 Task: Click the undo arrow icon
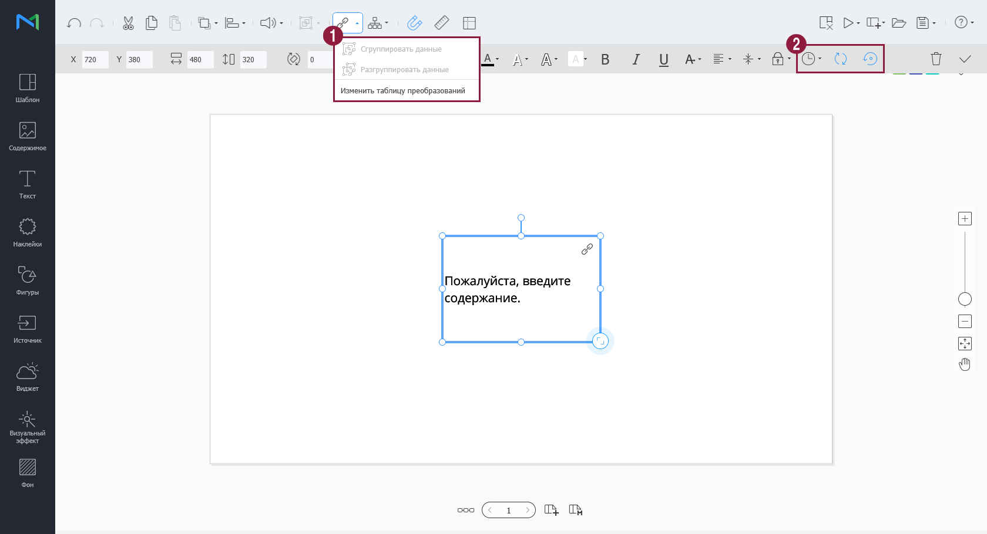point(74,23)
